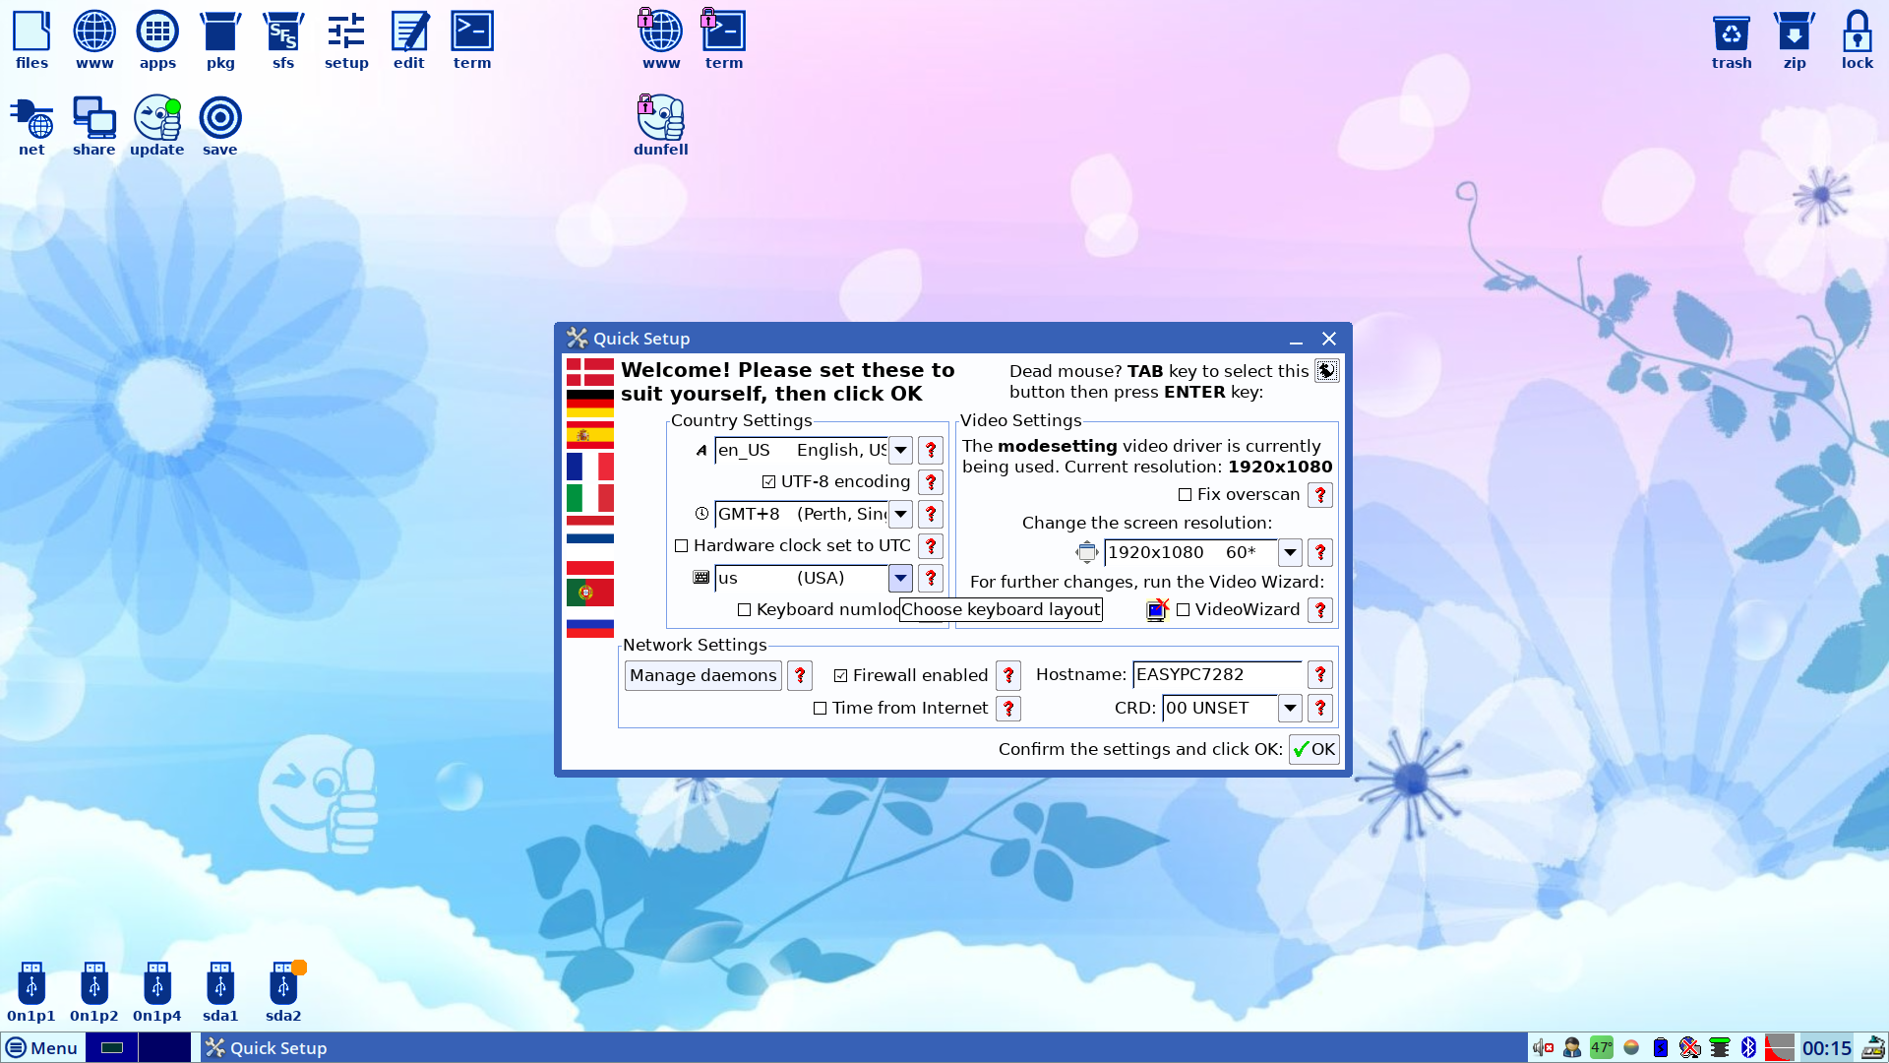Open the files desktop icon

31,39
